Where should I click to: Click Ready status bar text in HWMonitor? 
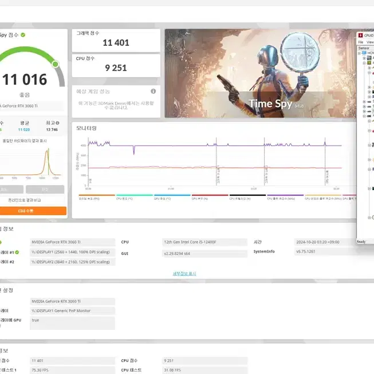click(x=361, y=242)
